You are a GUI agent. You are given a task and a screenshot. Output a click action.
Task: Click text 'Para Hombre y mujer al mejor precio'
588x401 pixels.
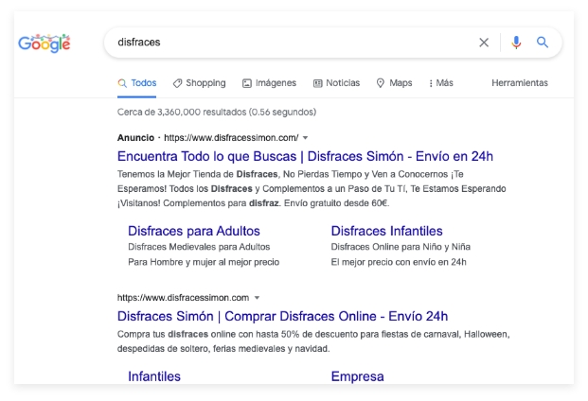204,262
